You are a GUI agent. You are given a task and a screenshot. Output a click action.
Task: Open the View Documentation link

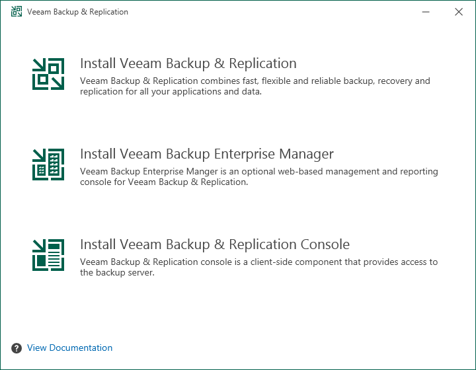(69, 348)
